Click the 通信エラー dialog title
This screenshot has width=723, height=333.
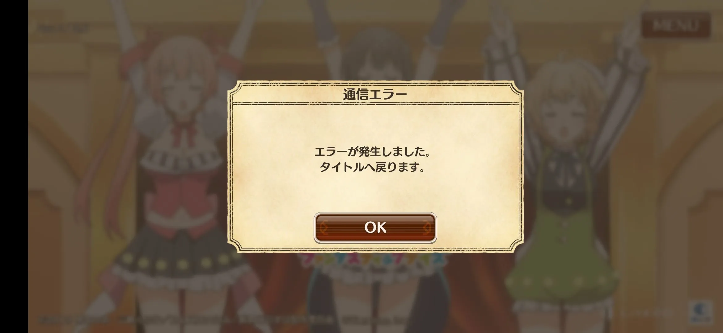[x=375, y=94]
